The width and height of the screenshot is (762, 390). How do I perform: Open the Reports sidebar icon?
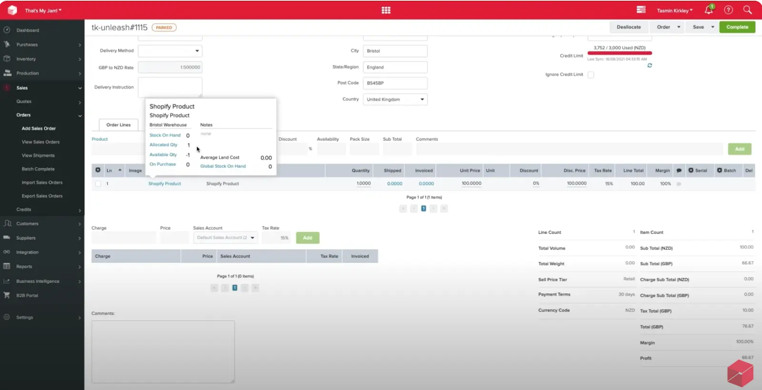click(7, 266)
